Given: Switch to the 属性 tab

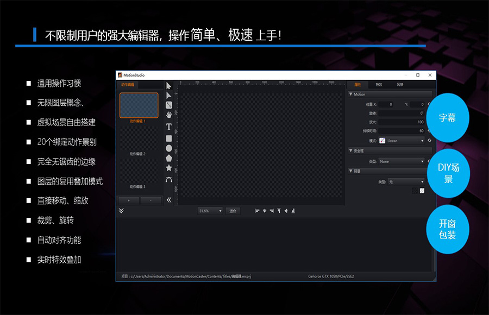Looking at the screenshot, I should pyautogui.click(x=358, y=85).
